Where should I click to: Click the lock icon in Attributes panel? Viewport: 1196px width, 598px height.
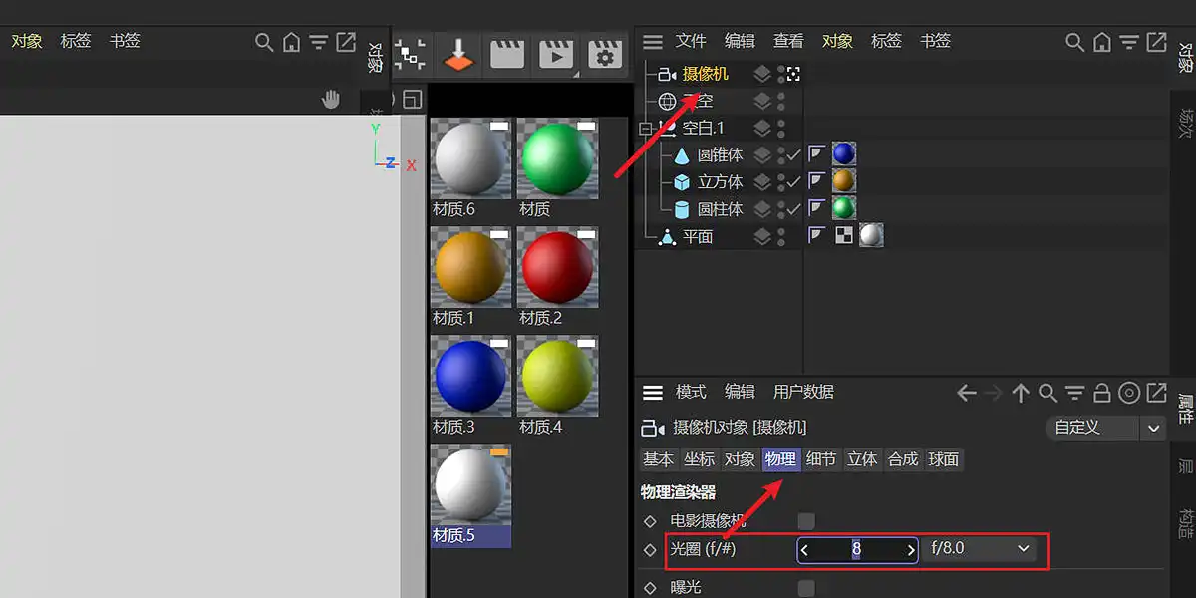point(1102,393)
